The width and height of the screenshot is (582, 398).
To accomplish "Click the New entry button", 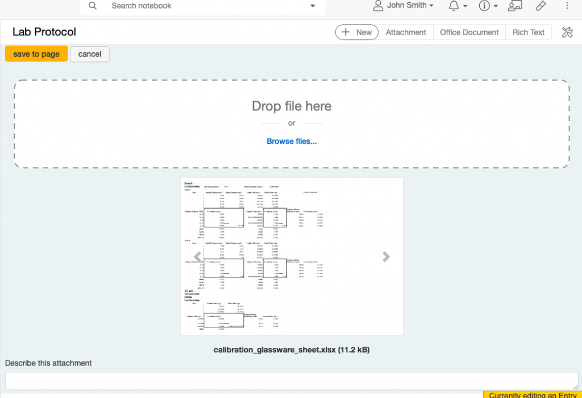I will (356, 32).
